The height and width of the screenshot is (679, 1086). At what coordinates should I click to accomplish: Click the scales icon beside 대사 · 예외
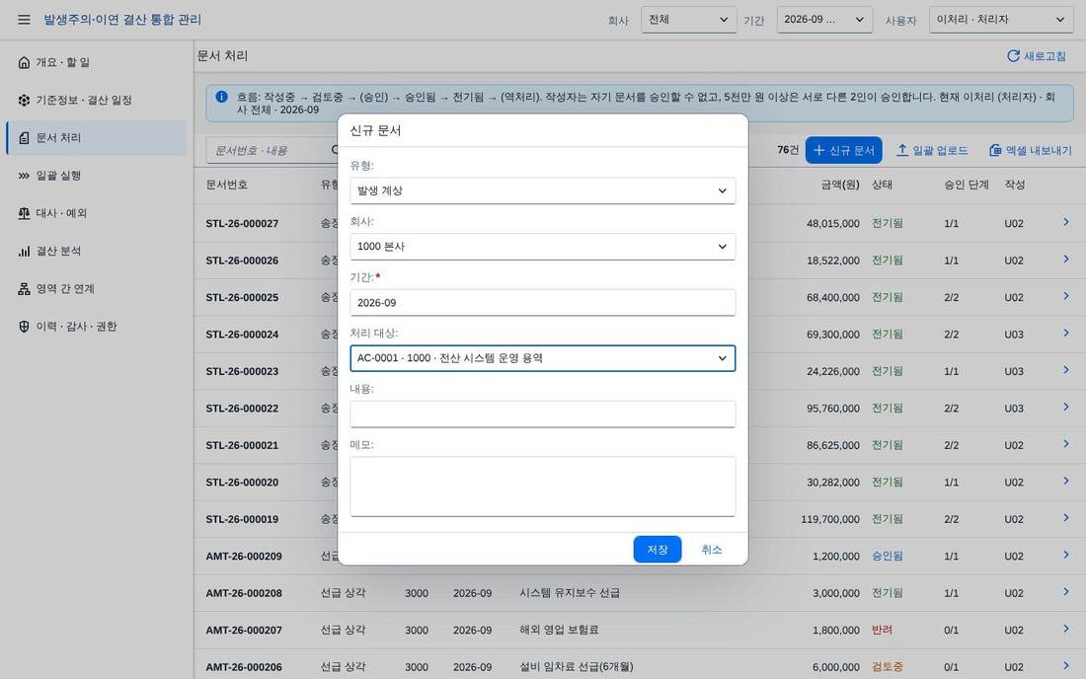click(25, 213)
